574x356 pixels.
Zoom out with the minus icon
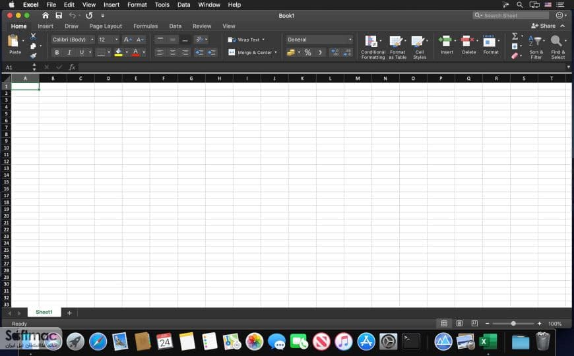pyautogui.click(x=488, y=324)
